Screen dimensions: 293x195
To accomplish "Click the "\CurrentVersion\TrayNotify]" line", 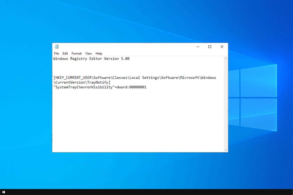I will [82, 82].
